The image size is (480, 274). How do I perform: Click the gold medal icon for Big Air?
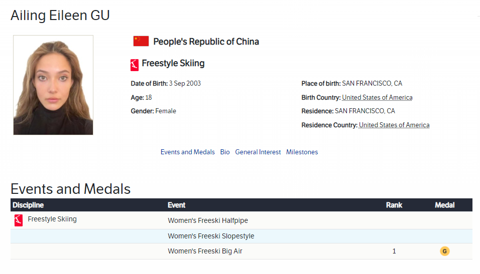click(444, 251)
